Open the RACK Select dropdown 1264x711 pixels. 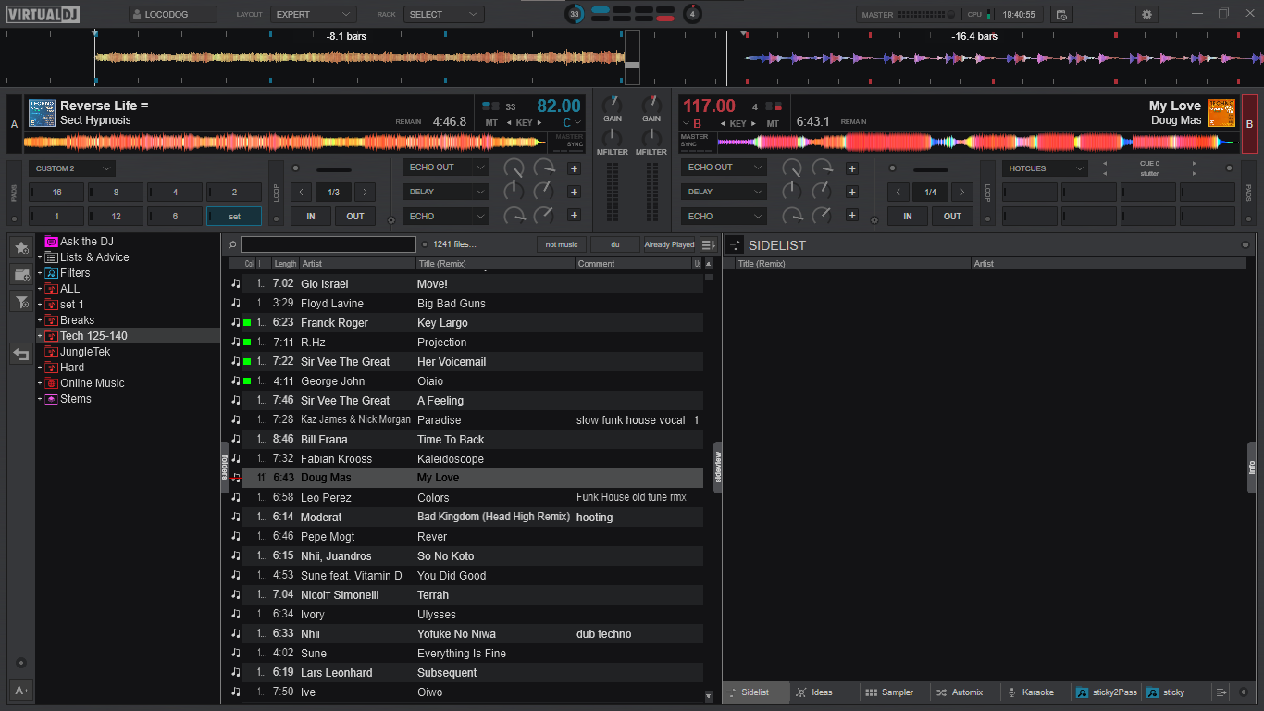click(443, 14)
